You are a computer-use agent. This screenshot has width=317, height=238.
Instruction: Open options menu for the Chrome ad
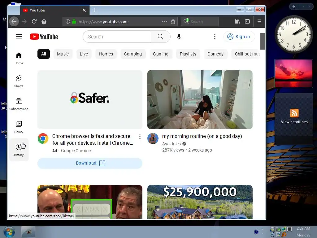pos(140,137)
